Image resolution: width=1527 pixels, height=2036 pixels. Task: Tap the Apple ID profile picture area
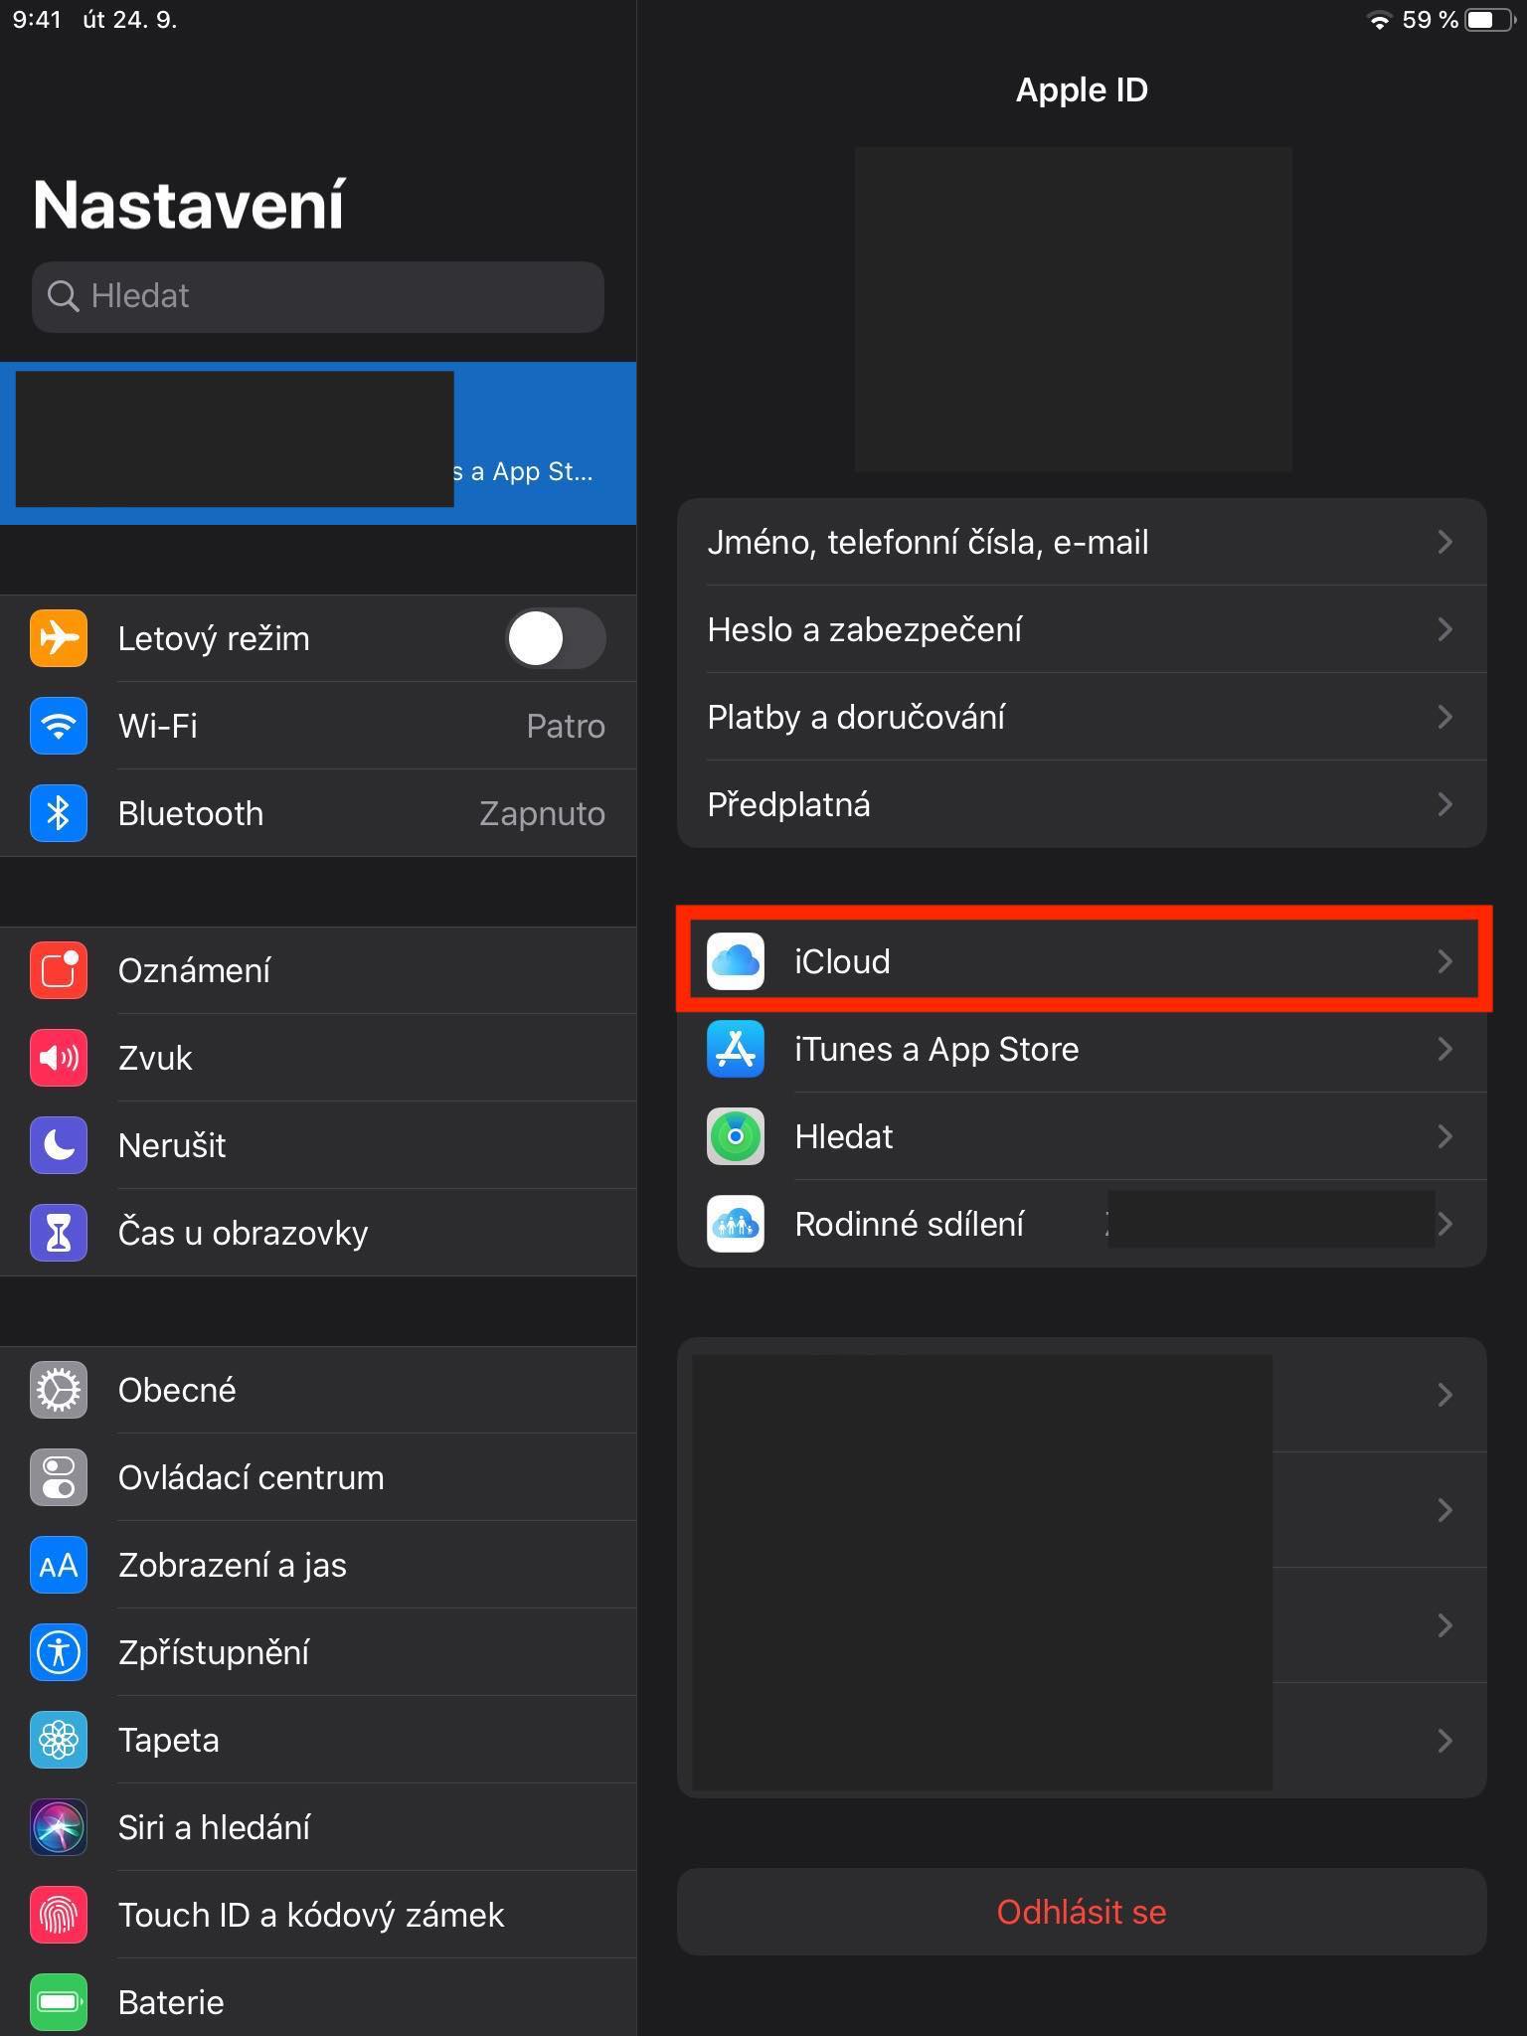(x=1074, y=309)
